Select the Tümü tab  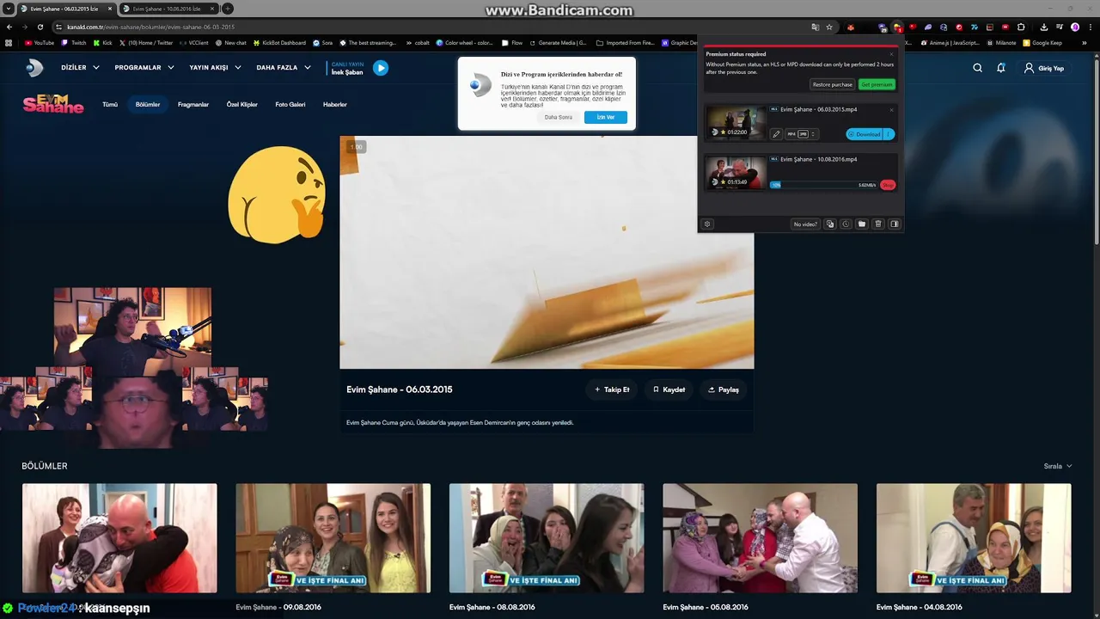click(110, 104)
